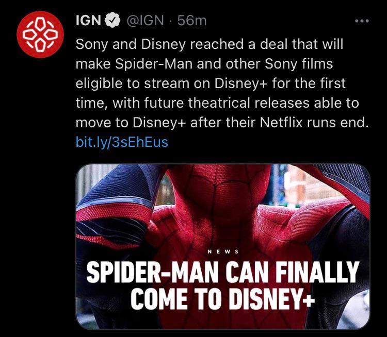387x337 pixels.
Task: Open the three-dot more options menu
Action: (362, 21)
